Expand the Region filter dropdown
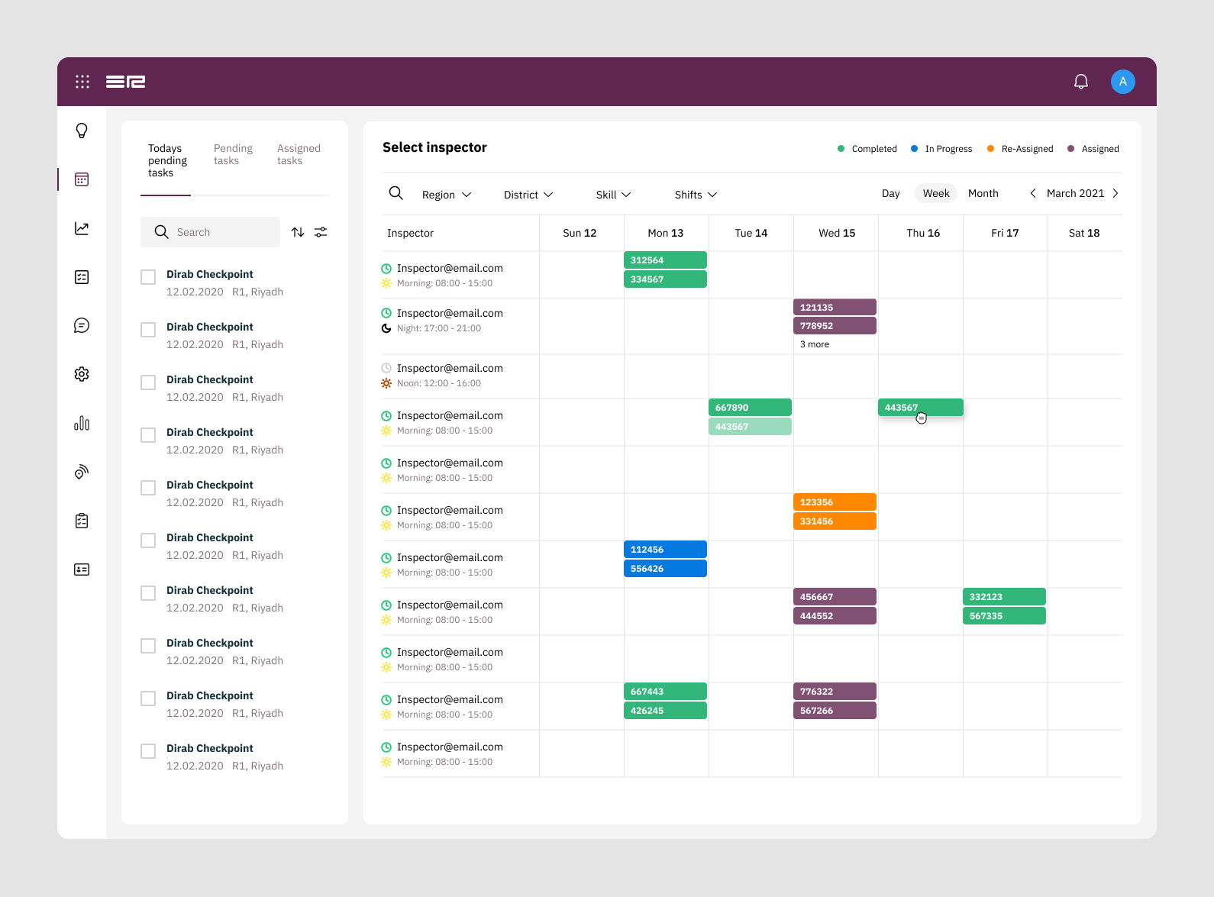Viewport: 1214px width, 897px height. (446, 195)
